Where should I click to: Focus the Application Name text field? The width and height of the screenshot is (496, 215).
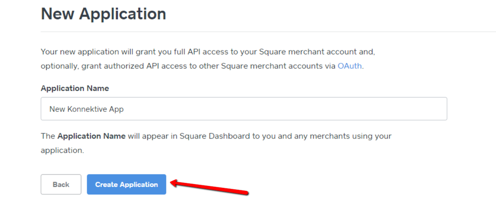(244, 109)
